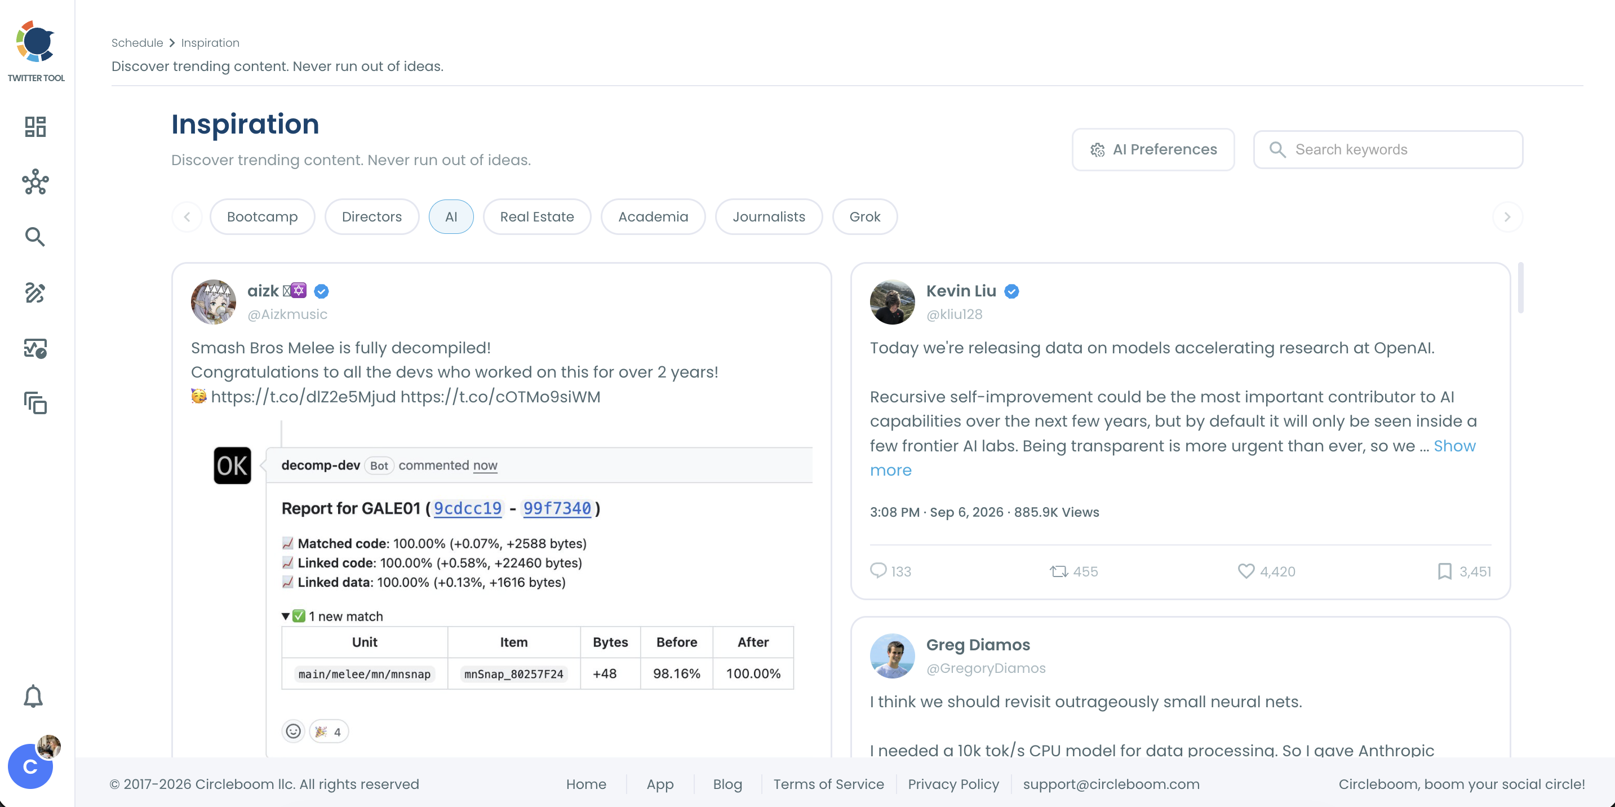Go to Schedule in breadcrumb

pos(137,43)
